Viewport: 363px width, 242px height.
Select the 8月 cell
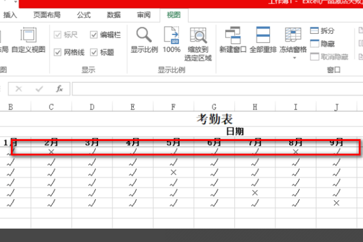tap(296, 142)
